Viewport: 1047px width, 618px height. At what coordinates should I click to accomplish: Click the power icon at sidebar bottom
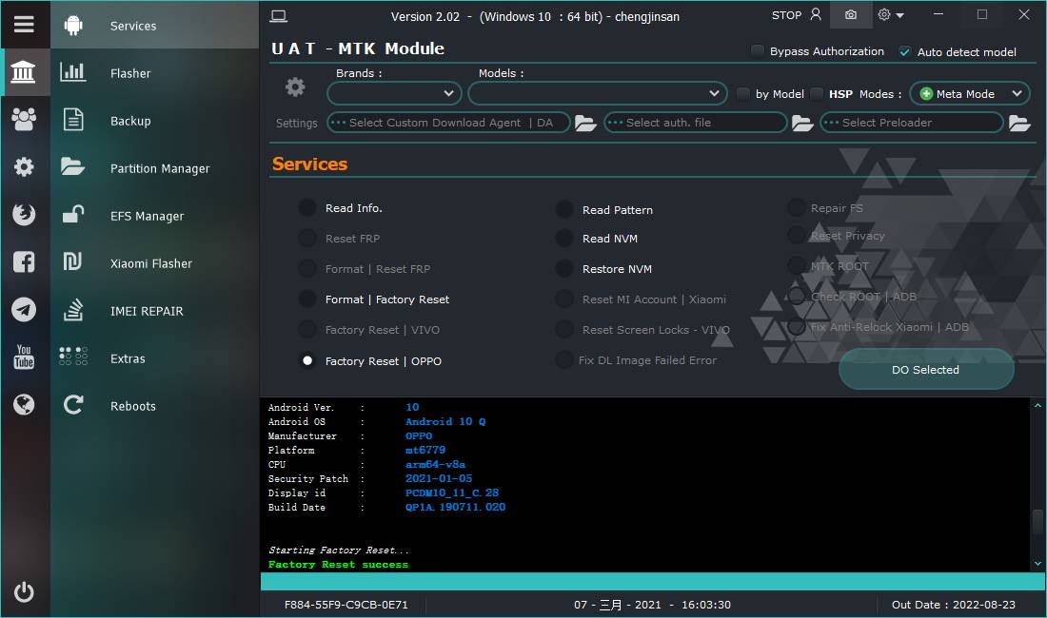(x=24, y=592)
